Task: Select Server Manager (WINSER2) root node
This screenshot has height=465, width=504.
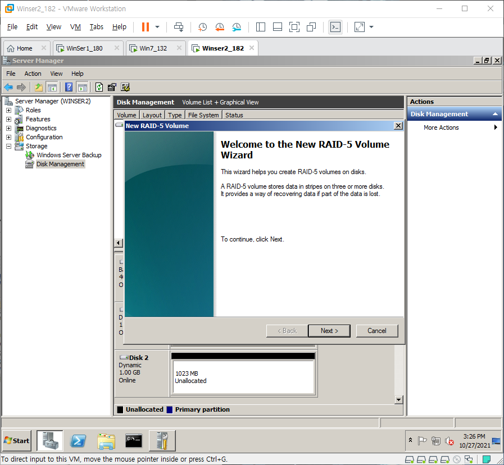Action: 53,101
